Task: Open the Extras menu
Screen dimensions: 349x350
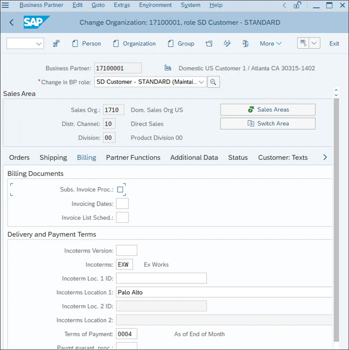Action: click(x=122, y=5)
